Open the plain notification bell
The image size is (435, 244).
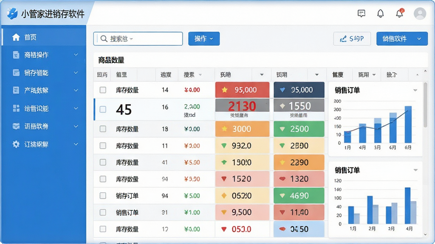(x=380, y=13)
